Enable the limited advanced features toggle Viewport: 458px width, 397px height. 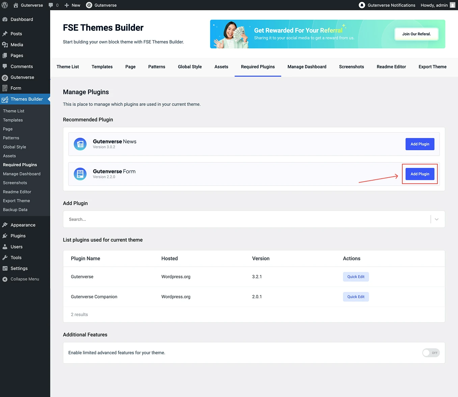tap(431, 353)
